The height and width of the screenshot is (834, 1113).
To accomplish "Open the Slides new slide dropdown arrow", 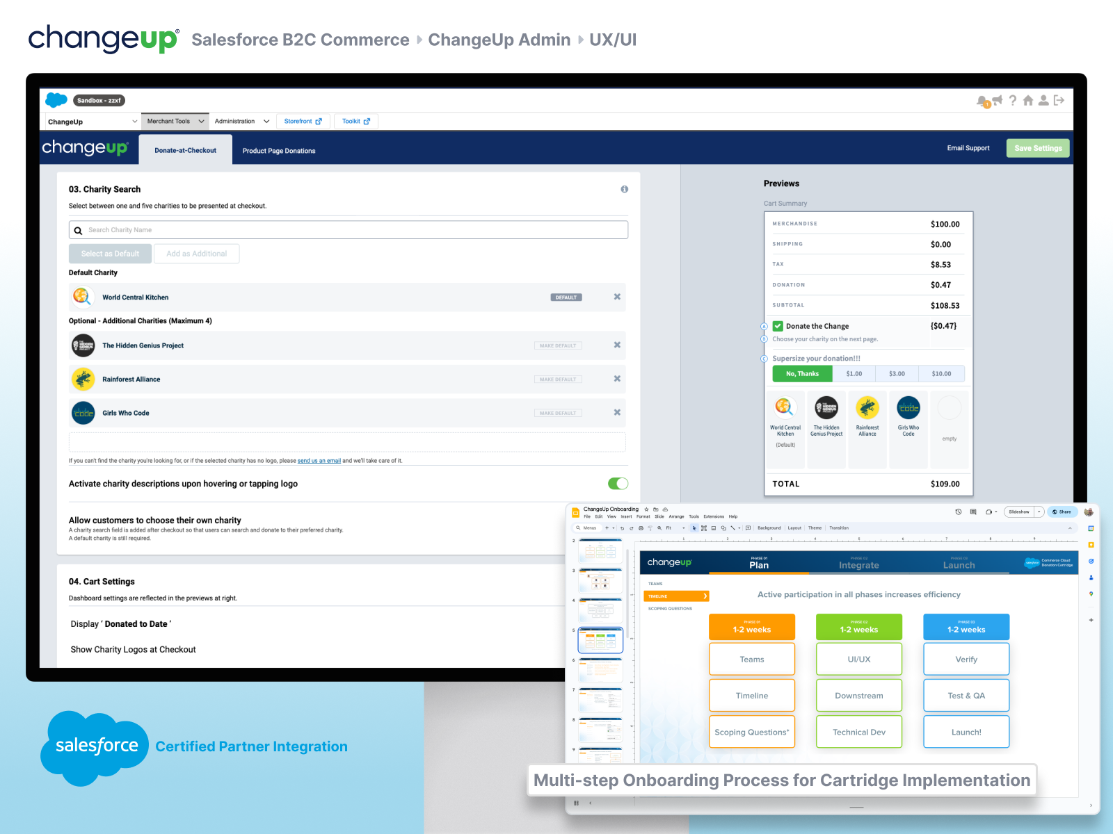I will pos(614,528).
